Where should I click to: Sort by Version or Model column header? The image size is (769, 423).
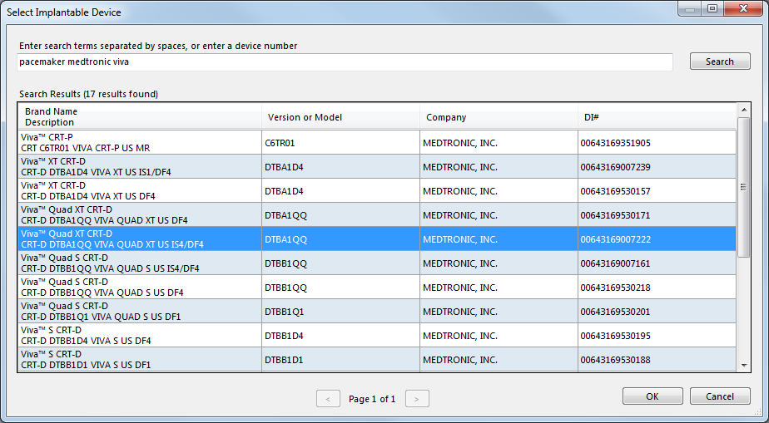(341, 116)
